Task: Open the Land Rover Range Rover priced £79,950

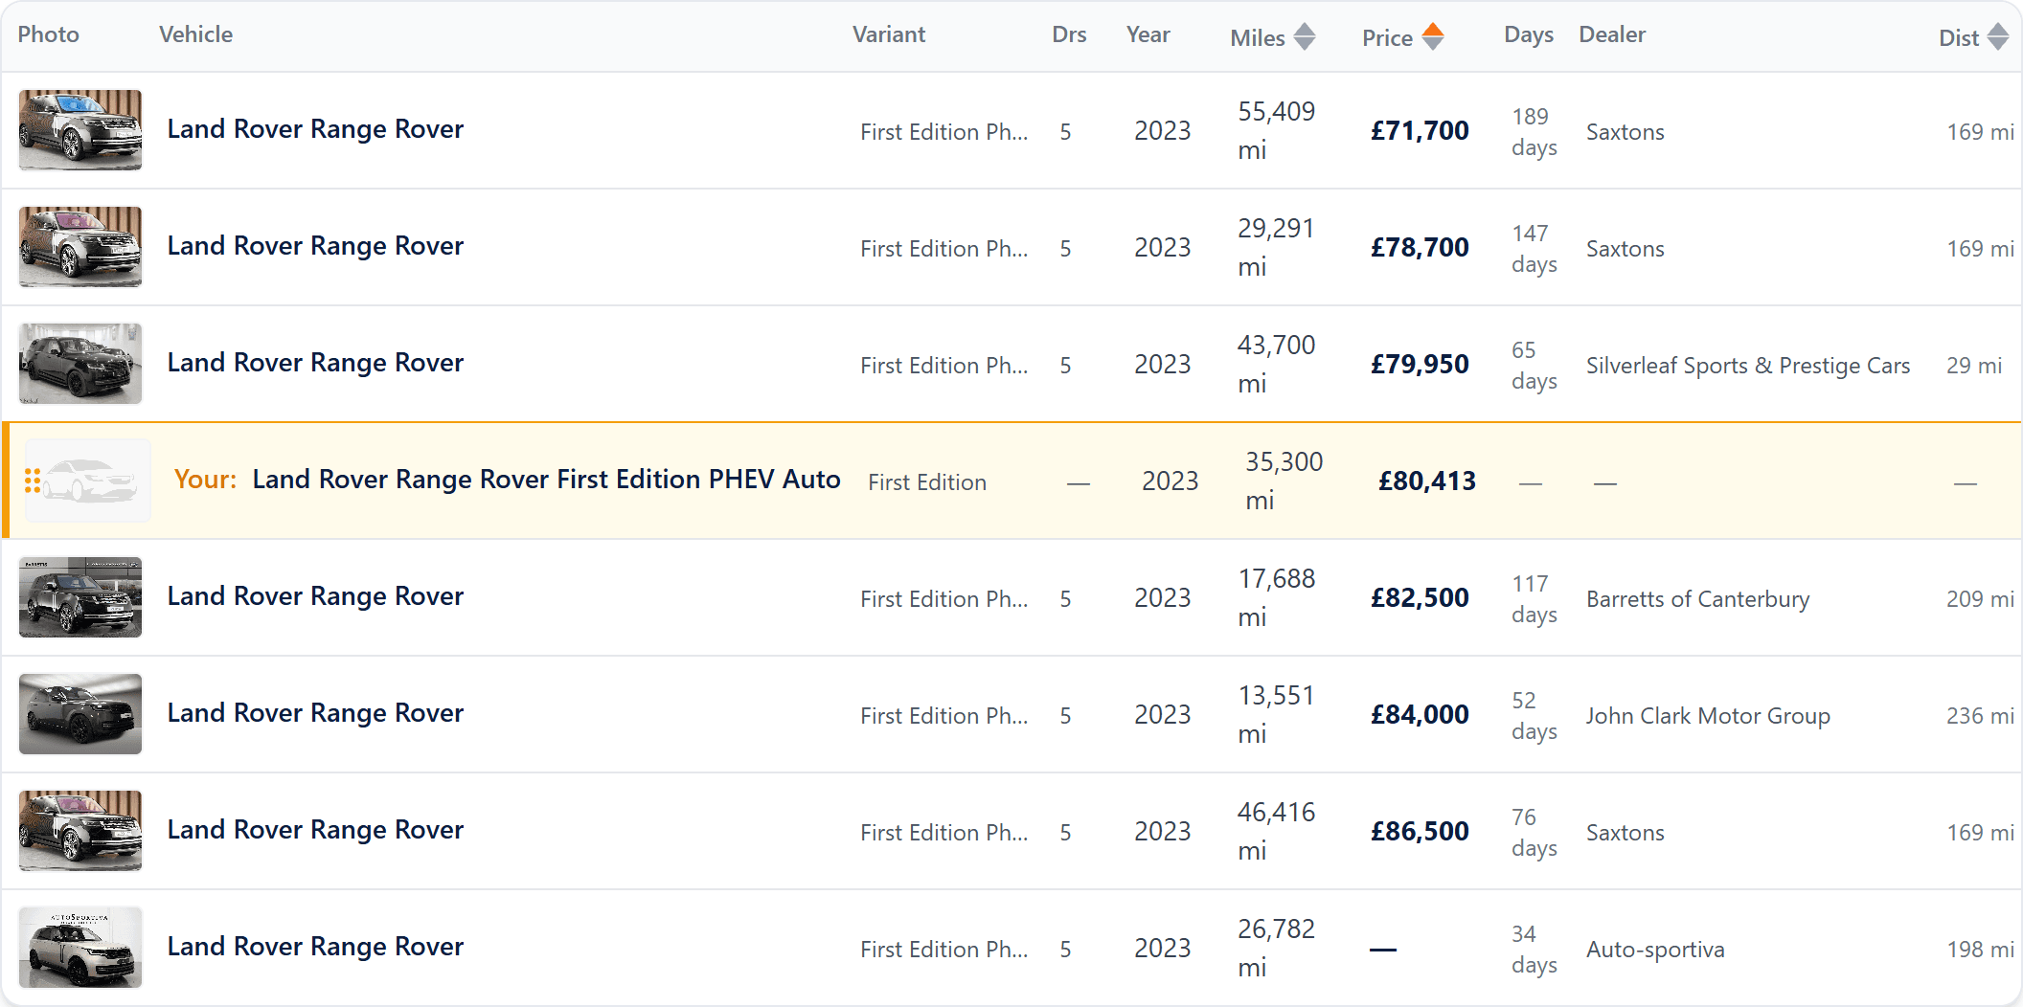Action: coord(315,363)
